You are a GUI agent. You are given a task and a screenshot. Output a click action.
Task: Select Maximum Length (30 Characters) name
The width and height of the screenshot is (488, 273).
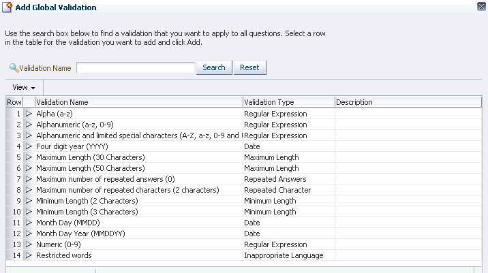click(x=91, y=157)
